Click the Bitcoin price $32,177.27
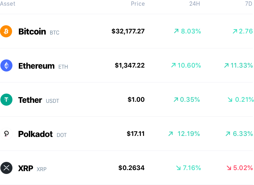Viewport: 254px width, 185px height. (128, 31)
